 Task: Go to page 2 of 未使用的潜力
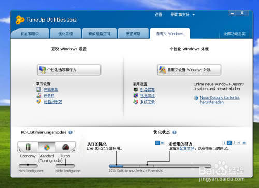[229, 143]
